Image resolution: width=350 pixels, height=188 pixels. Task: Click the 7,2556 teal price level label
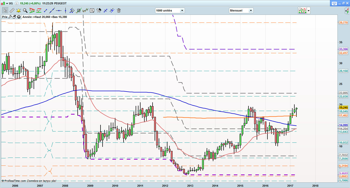click(x=343, y=159)
